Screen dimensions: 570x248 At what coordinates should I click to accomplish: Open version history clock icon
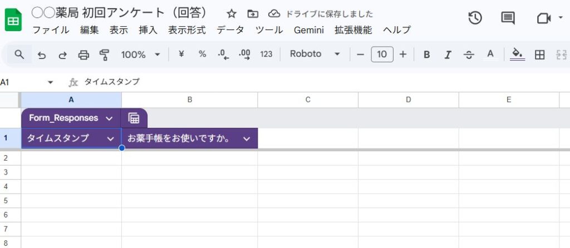pyautogui.click(x=475, y=18)
